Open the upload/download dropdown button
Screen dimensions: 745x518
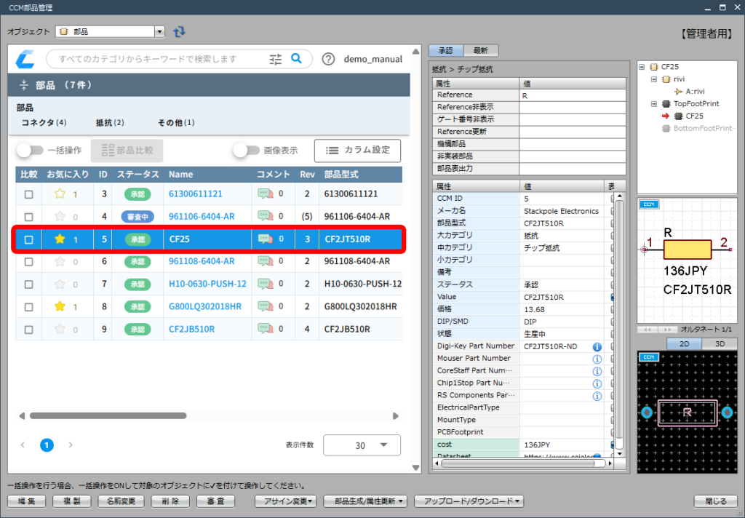(x=469, y=501)
